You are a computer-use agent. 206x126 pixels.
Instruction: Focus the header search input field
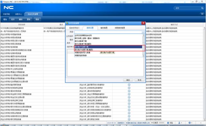(188, 8)
